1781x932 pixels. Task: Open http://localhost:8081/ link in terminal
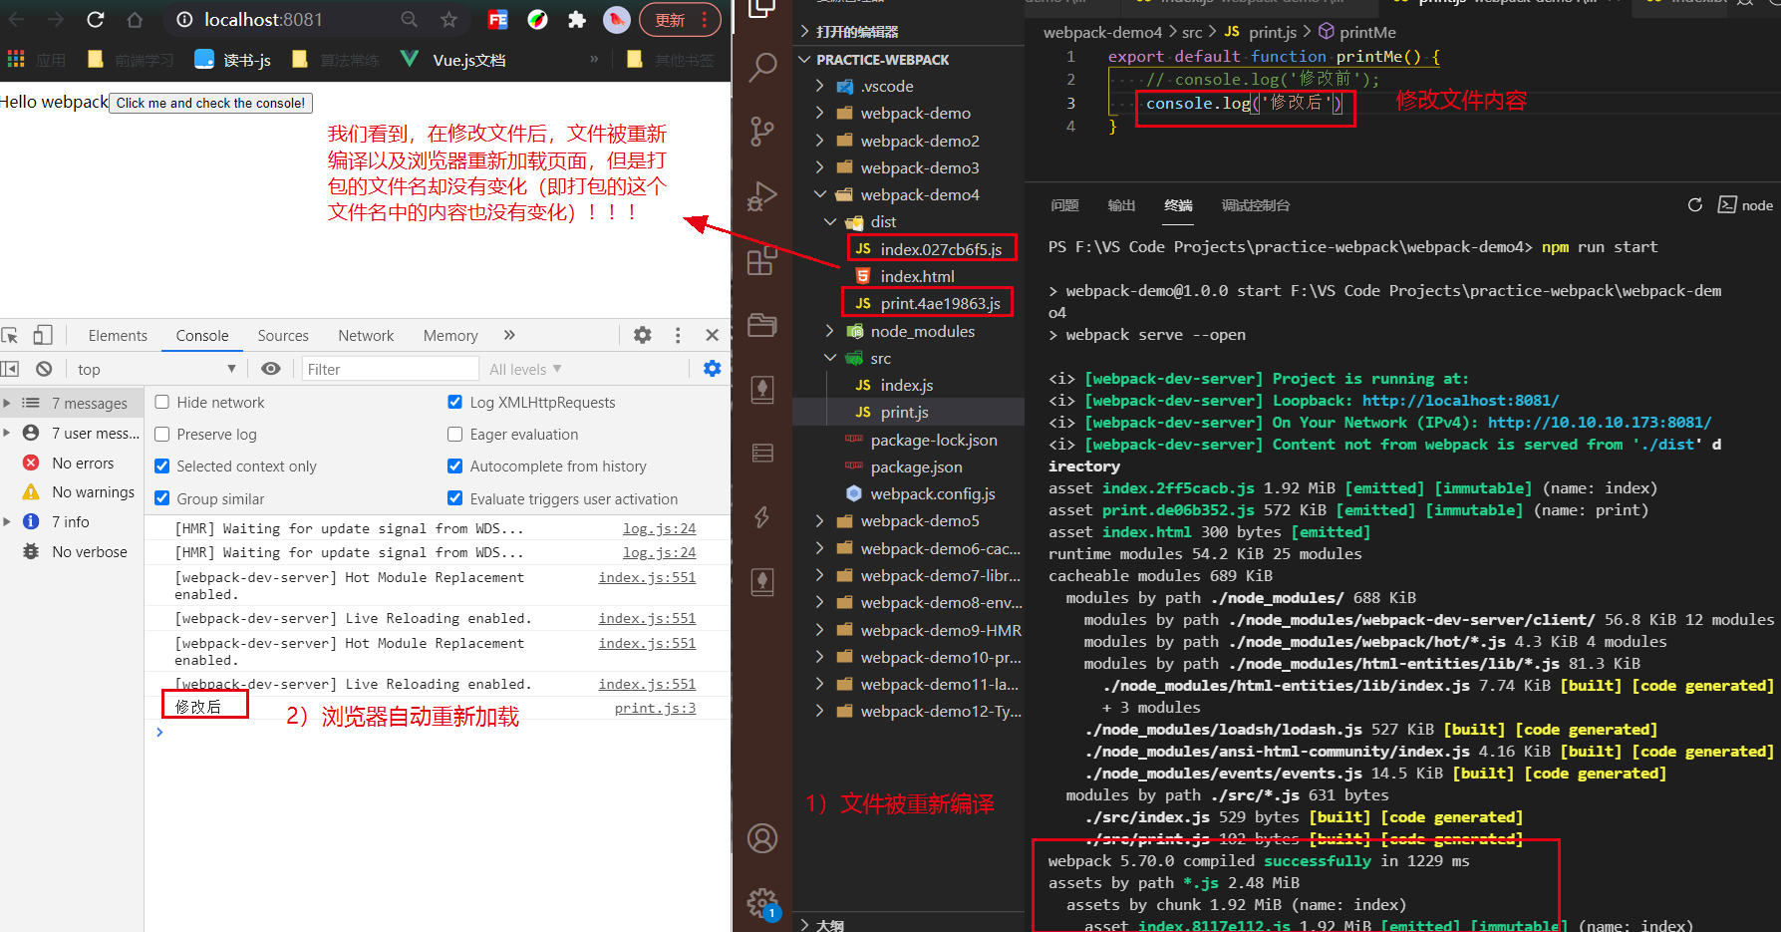click(1460, 401)
